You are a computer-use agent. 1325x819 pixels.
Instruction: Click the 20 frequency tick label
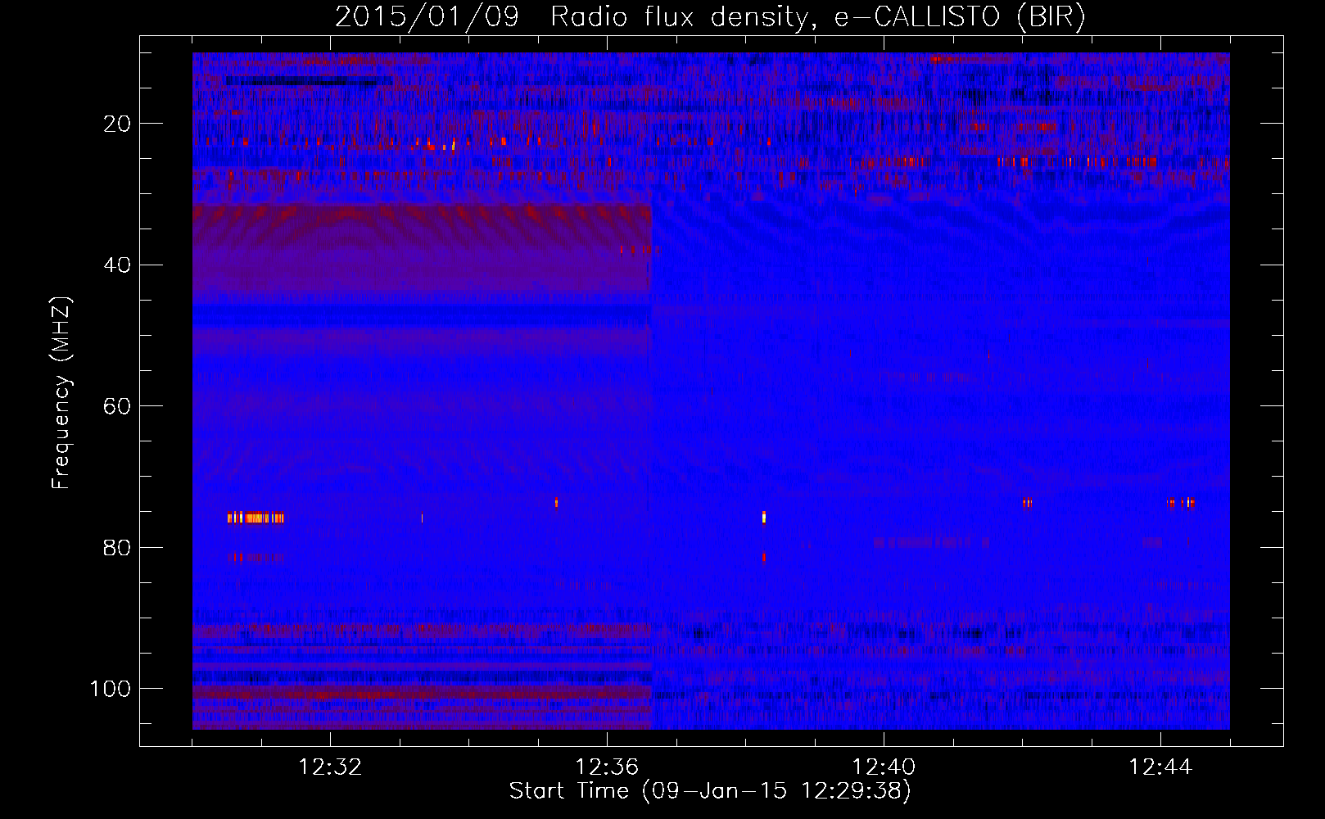pyautogui.click(x=118, y=124)
